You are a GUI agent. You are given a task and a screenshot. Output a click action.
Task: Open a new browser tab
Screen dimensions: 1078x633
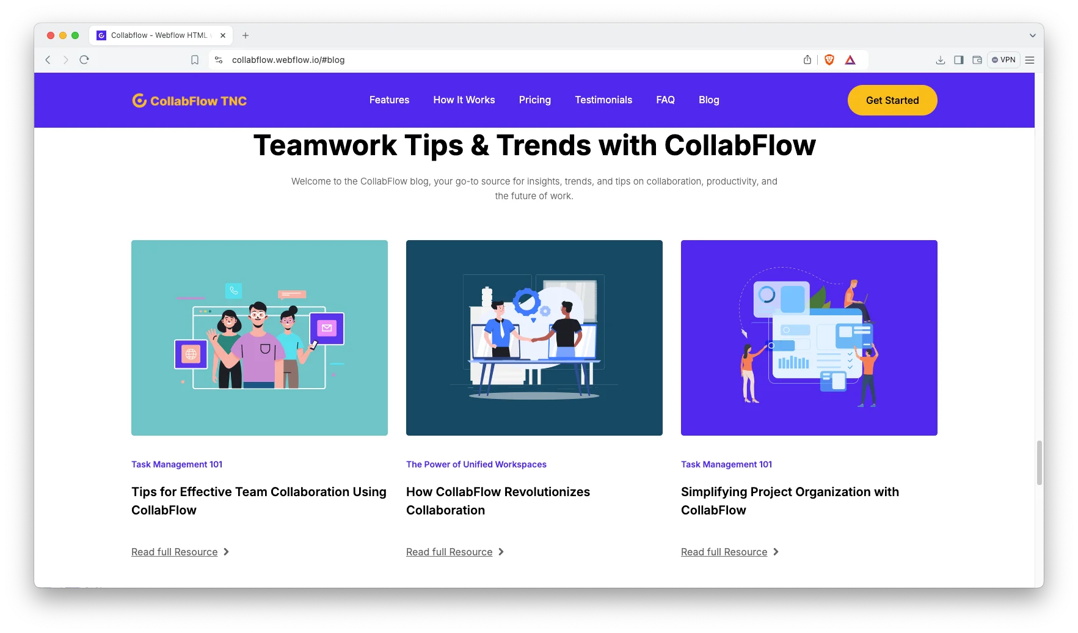pos(246,35)
